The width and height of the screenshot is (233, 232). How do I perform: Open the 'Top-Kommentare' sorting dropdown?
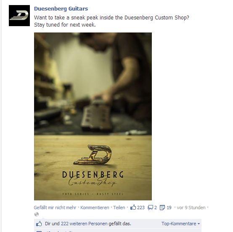coord(180,224)
